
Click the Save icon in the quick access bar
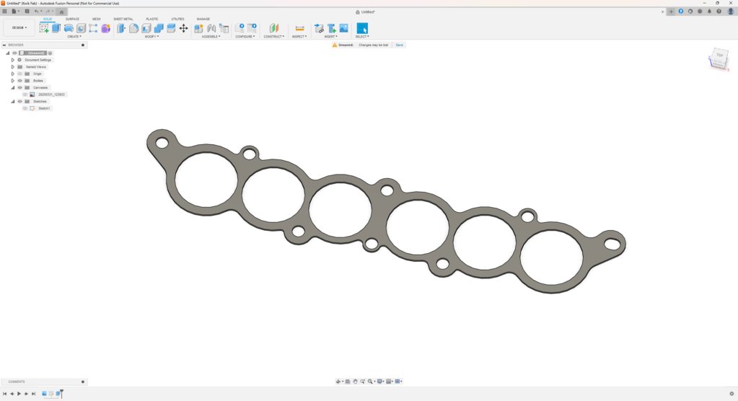point(27,12)
